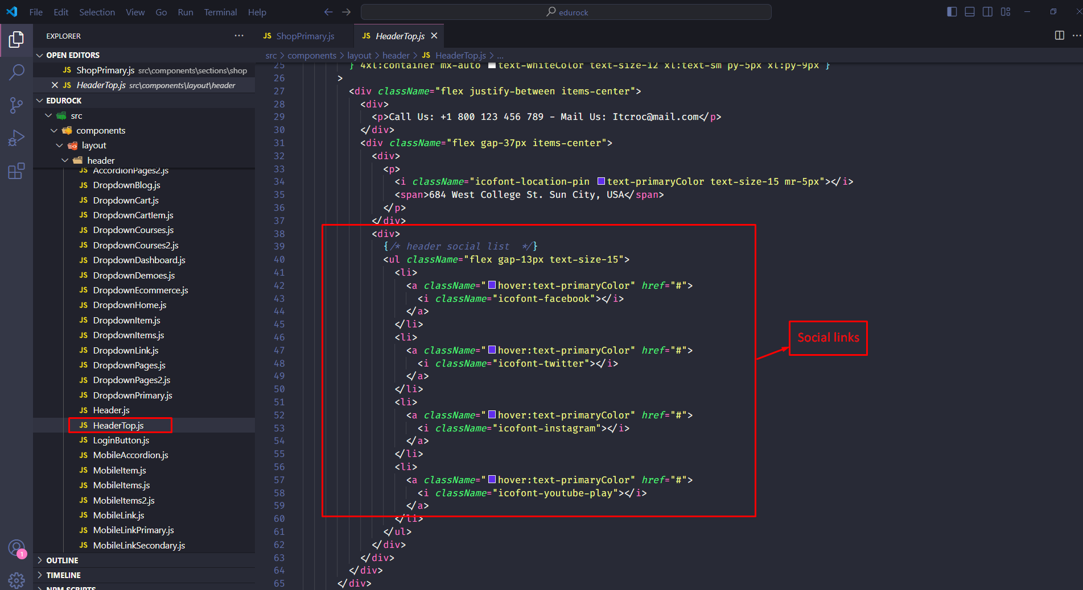
Task: Open ShopPrimary.js from Open Editors
Action: tap(144, 70)
